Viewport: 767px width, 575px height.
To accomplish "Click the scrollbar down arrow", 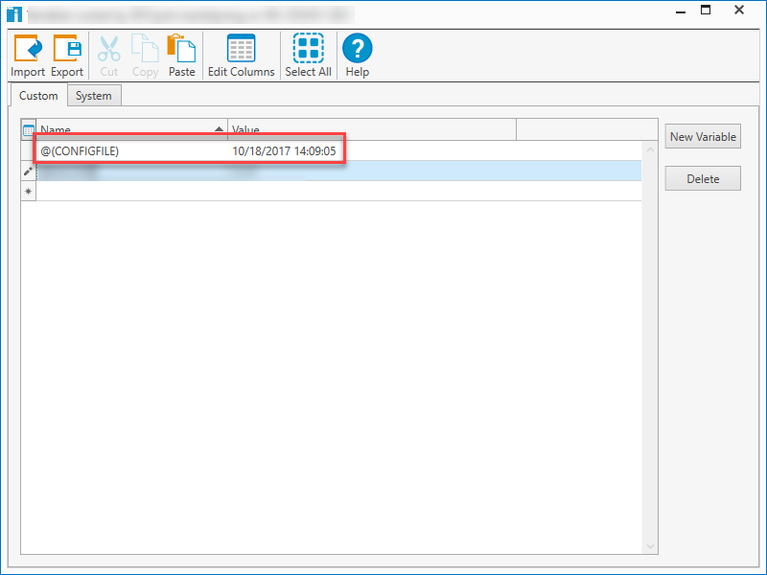I will [650, 545].
